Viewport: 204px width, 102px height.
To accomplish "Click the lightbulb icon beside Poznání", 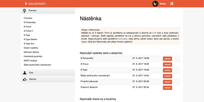I will 24,11.
